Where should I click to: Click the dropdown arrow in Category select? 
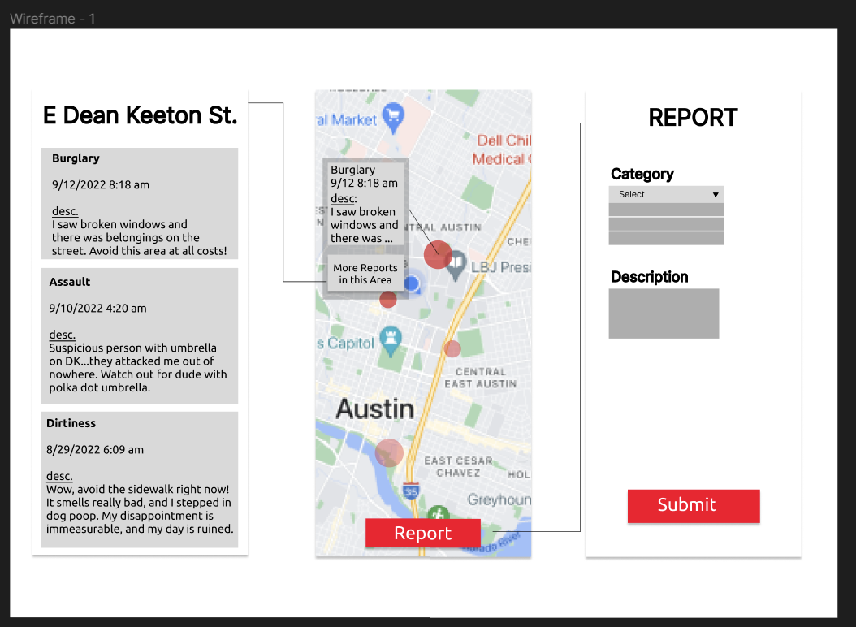tap(715, 194)
